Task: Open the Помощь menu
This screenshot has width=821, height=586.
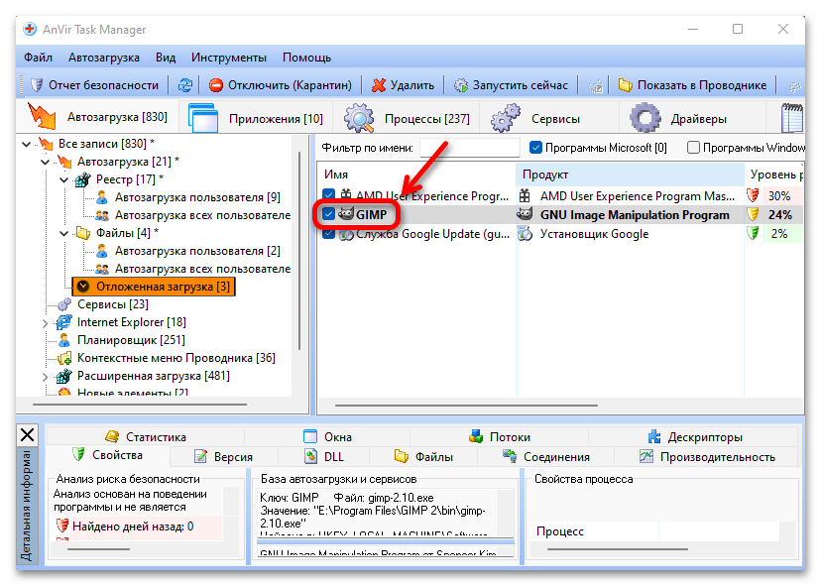Action: click(x=306, y=58)
